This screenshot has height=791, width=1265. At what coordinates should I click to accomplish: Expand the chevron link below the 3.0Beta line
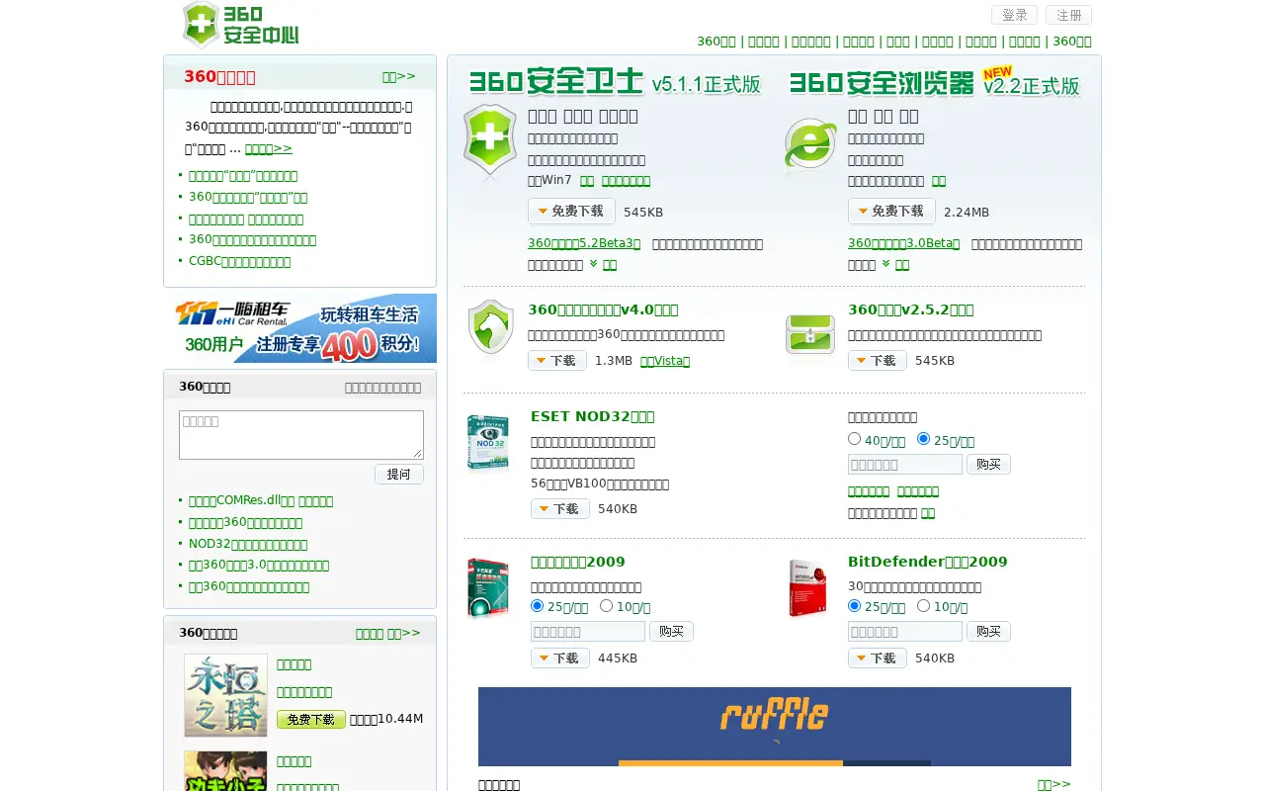click(x=895, y=264)
